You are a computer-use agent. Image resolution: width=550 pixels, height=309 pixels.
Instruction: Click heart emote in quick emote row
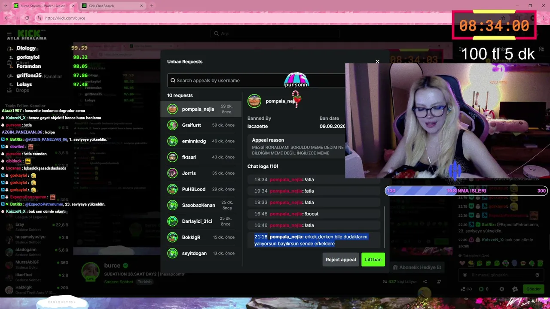[x=462, y=263]
